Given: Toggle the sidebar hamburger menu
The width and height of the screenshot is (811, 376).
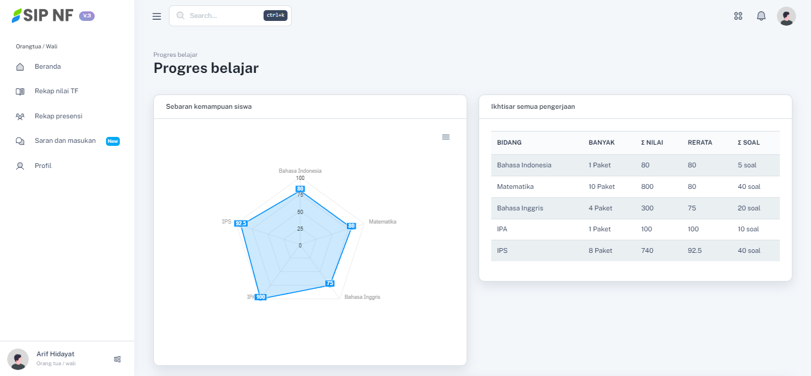Looking at the screenshot, I should pos(157,16).
